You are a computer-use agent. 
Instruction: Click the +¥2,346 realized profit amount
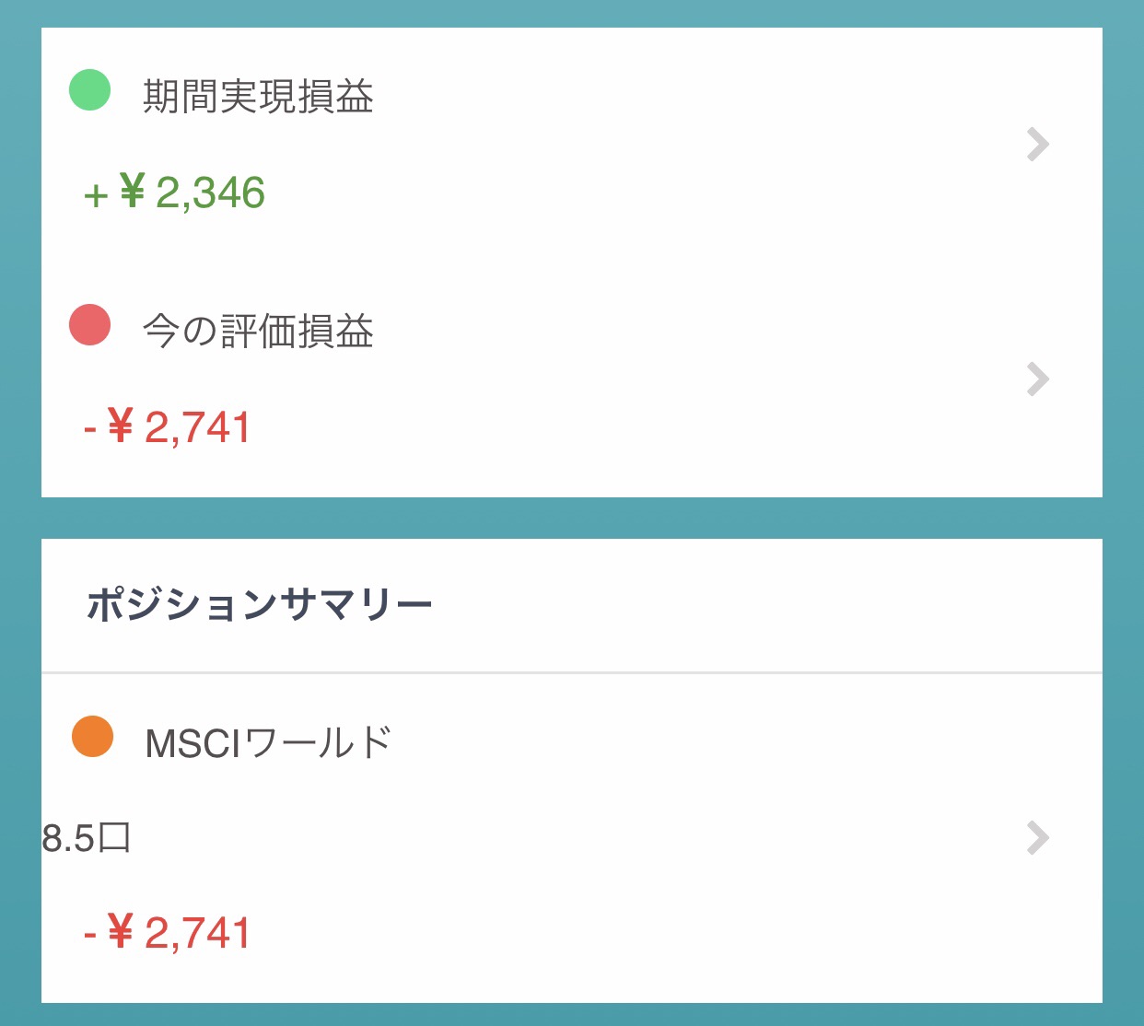point(175,193)
